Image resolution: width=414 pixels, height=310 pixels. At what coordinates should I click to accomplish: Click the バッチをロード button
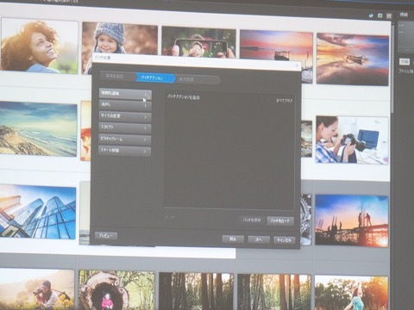280,221
